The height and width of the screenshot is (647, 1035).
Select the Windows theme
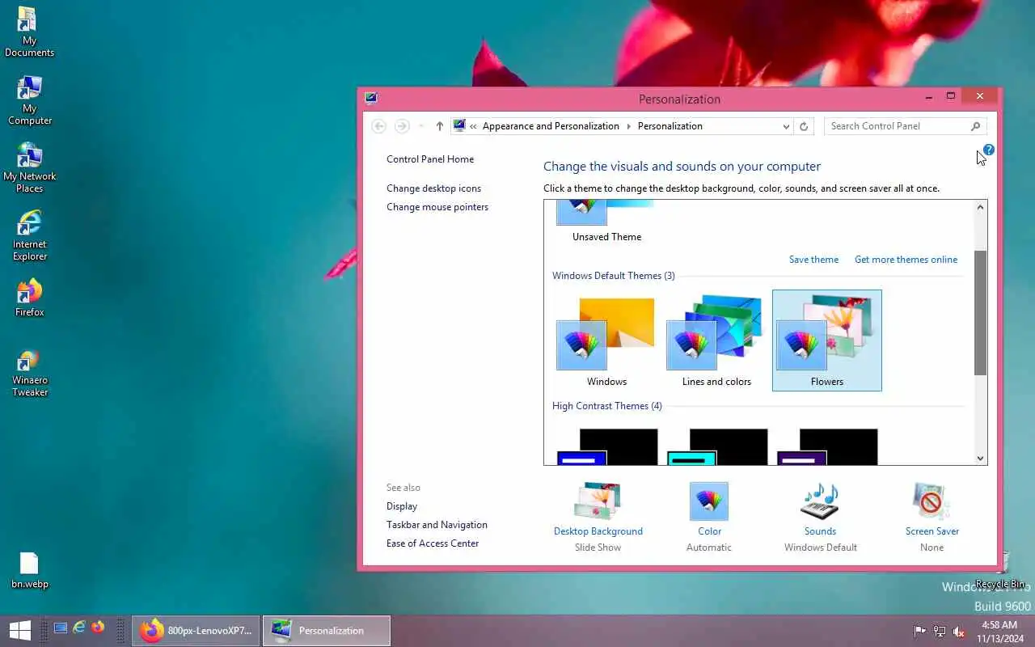click(606, 340)
